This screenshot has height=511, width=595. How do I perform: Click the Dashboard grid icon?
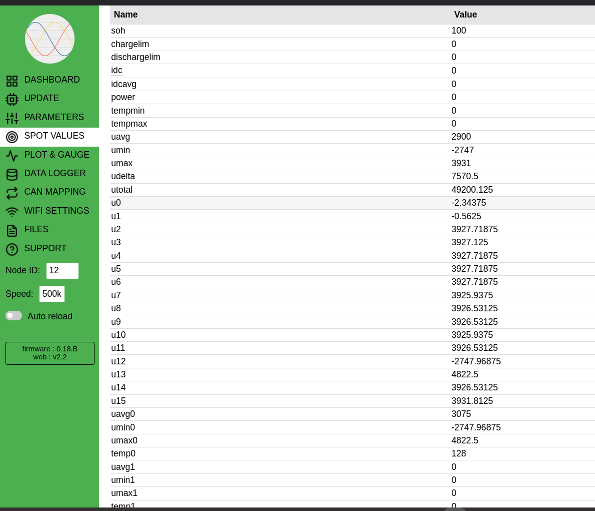pos(12,81)
